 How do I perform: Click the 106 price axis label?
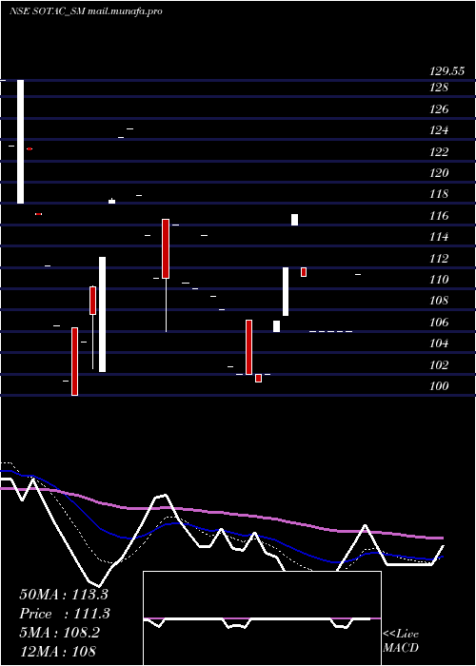point(439,323)
